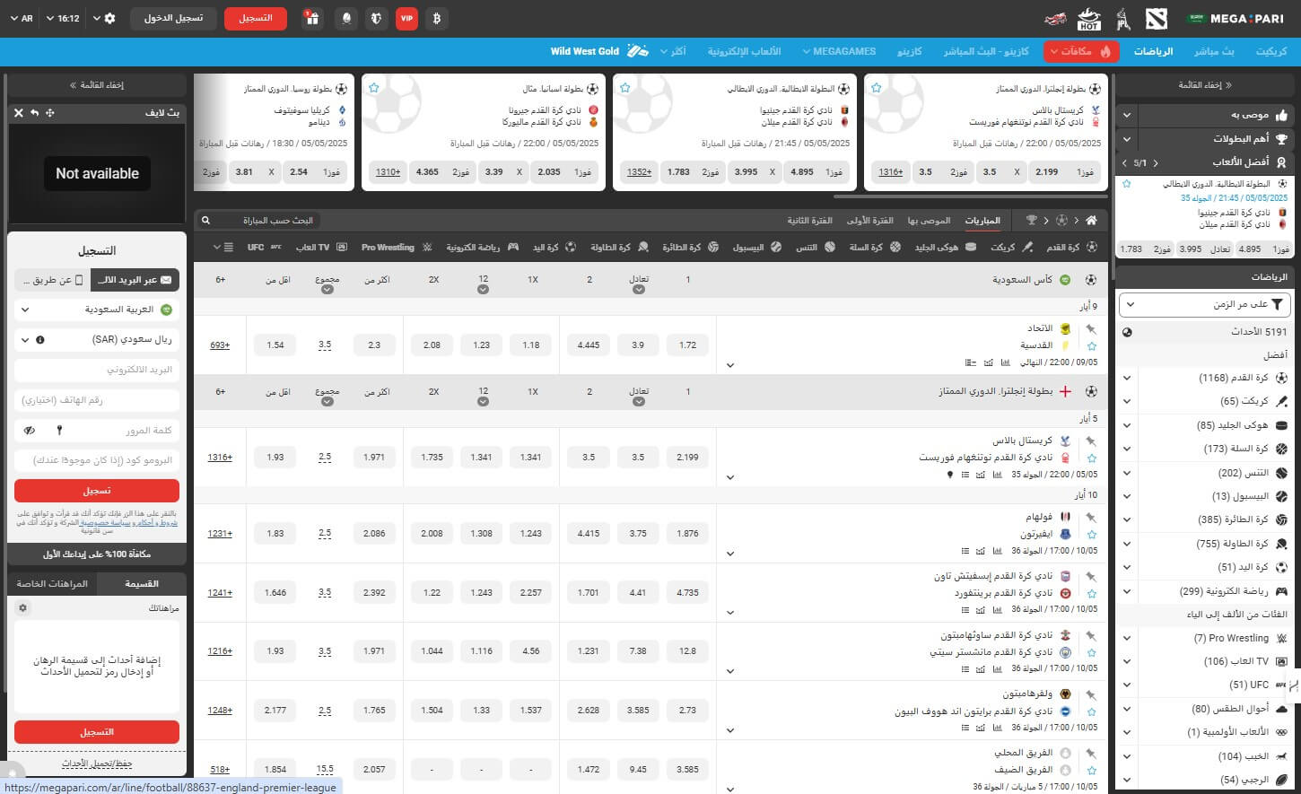The height and width of the screenshot is (794, 1301).
Task: Switch to the Second Half tab
Action: [x=809, y=220]
